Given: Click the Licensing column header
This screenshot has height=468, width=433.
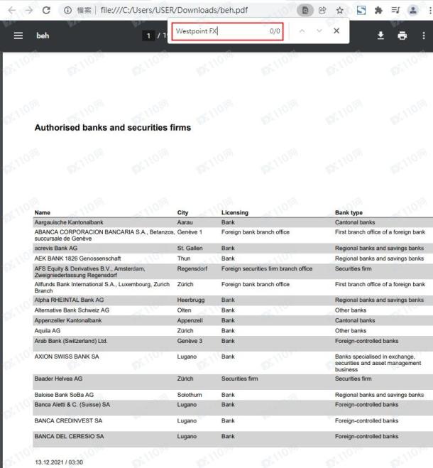Looking at the screenshot, I should (235, 213).
